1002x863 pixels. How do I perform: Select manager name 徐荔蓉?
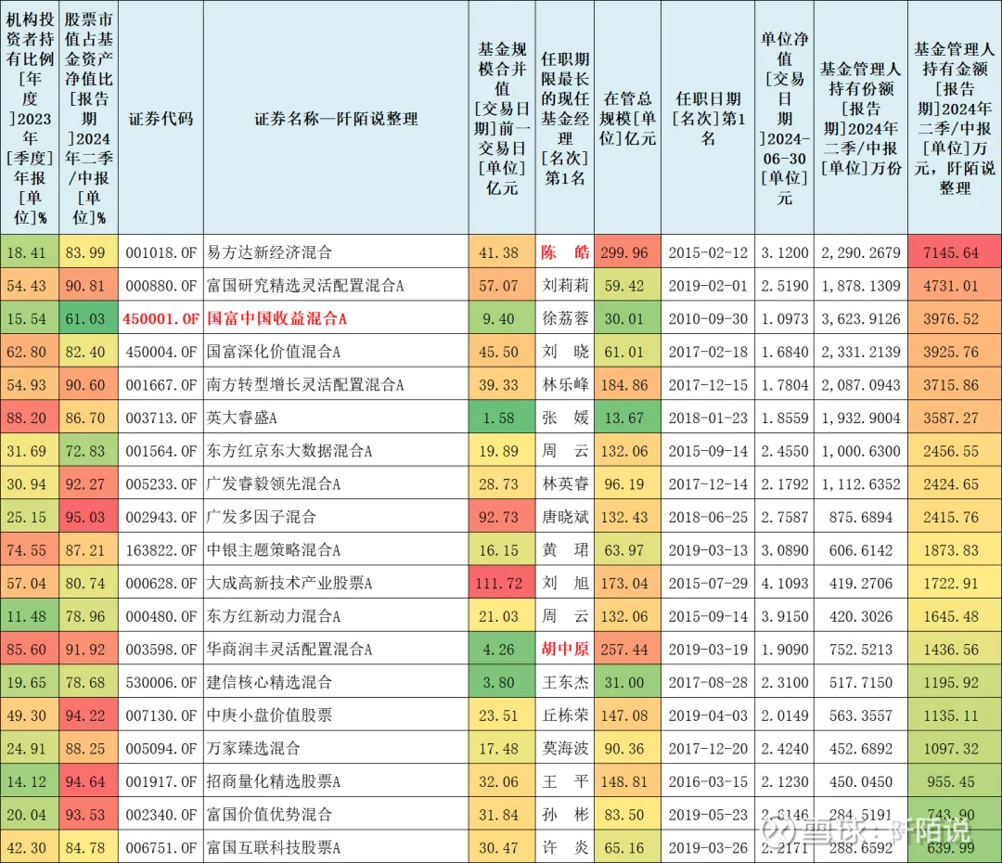[x=565, y=318]
